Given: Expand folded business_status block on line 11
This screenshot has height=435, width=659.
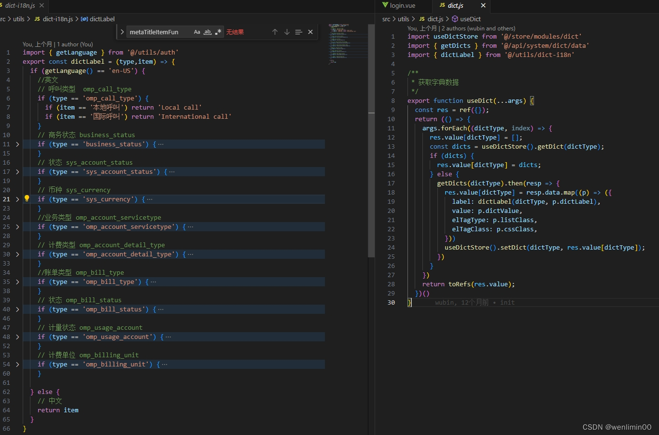Looking at the screenshot, I should click(x=18, y=144).
